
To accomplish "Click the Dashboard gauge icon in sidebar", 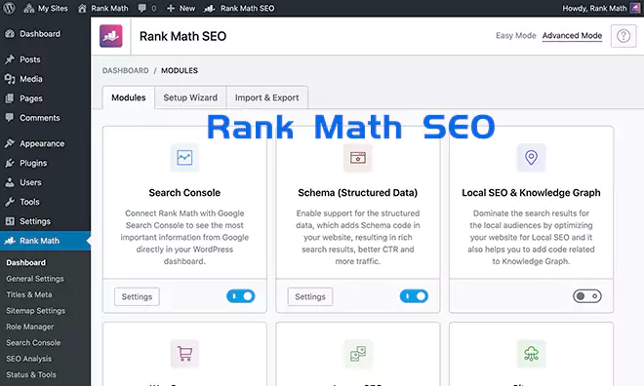I will [10, 34].
